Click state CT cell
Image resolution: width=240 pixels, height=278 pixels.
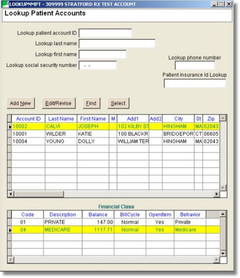point(198,134)
